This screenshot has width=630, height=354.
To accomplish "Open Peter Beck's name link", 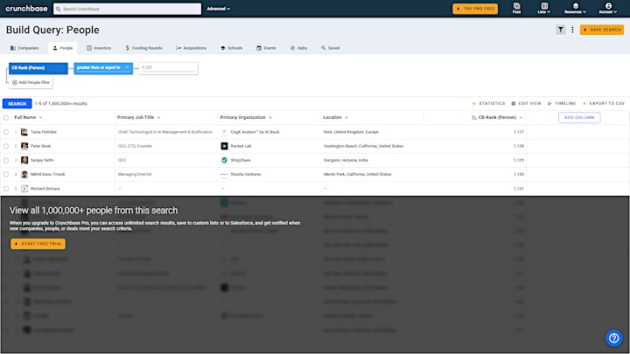I will click(40, 146).
